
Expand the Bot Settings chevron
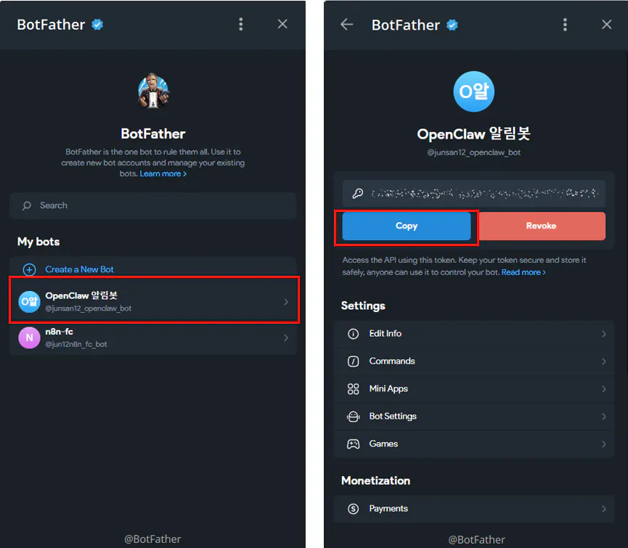click(x=603, y=417)
